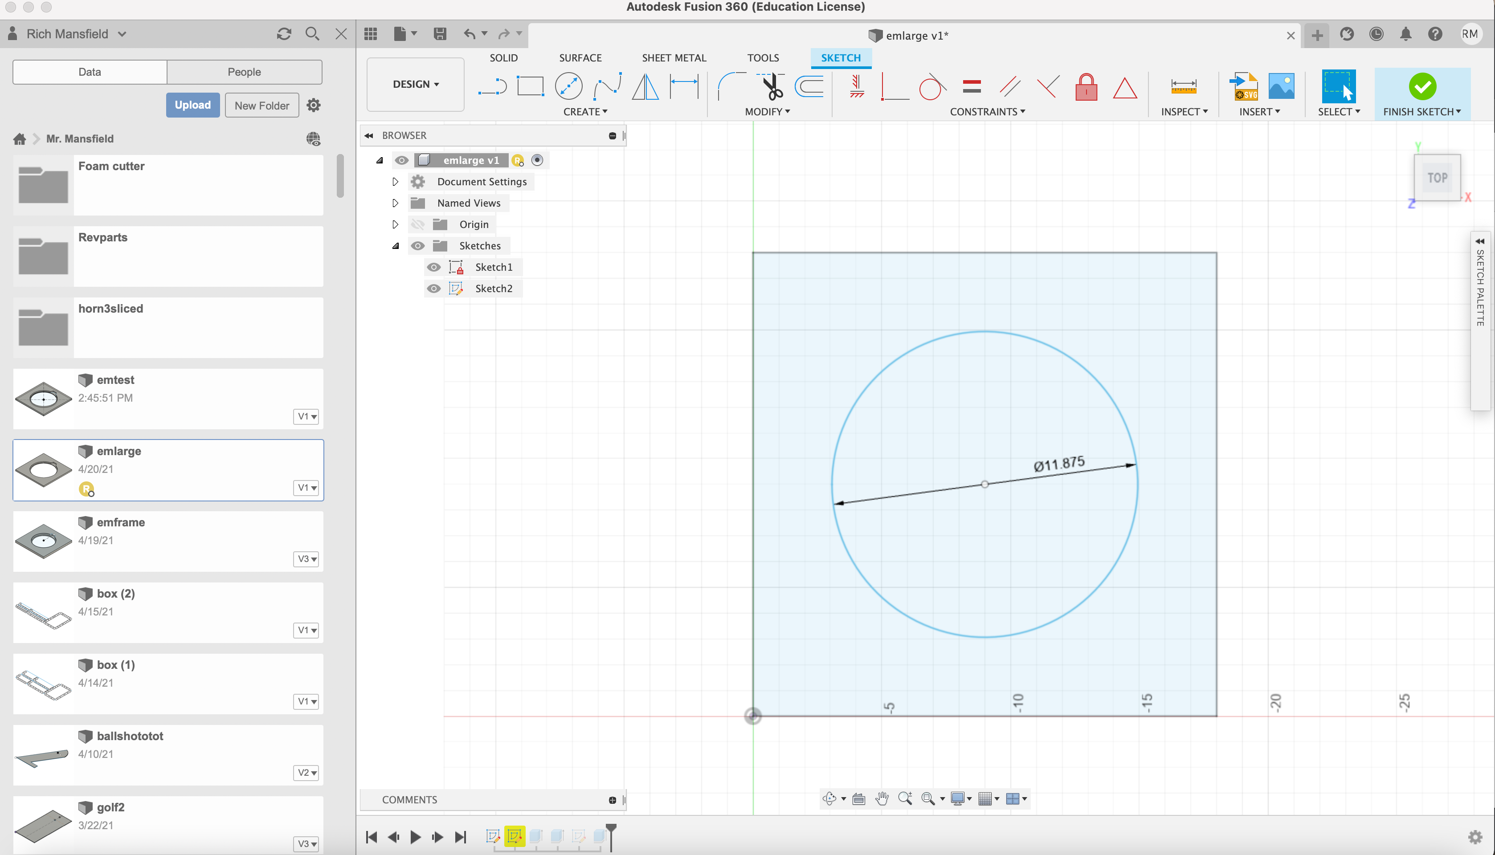Play the timeline
The width and height of the screenshot is (1495, 855).
point(415,837)
